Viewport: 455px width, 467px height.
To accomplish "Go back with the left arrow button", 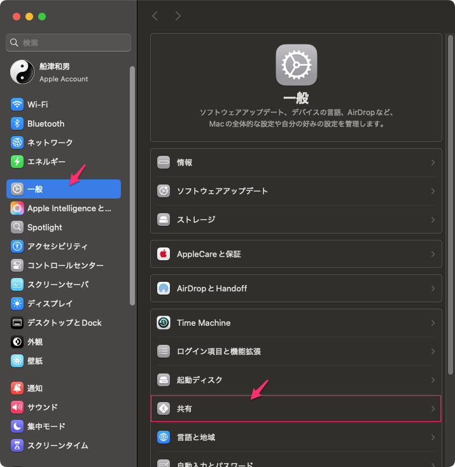I will tap(155, 15).
